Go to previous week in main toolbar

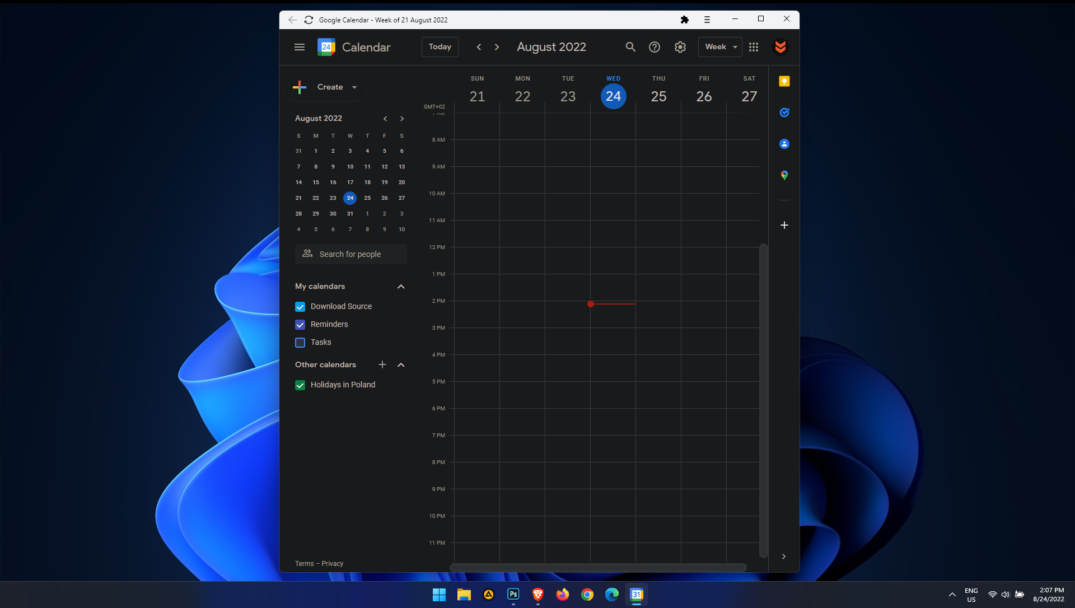pos(479,47)
